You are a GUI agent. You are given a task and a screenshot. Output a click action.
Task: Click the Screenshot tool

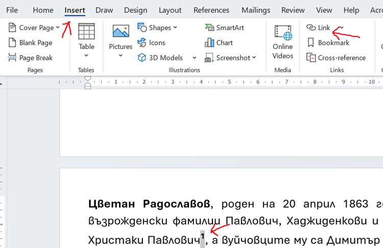coord(228,58)
